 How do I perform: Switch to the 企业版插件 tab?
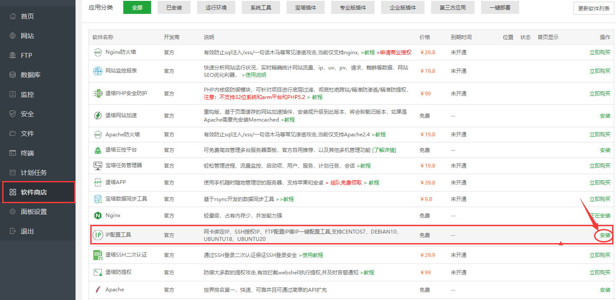[403, 7]
